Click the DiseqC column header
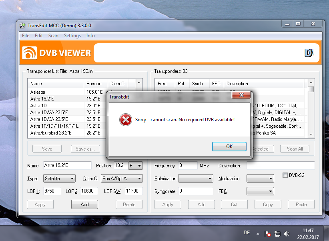 [118, 84]
